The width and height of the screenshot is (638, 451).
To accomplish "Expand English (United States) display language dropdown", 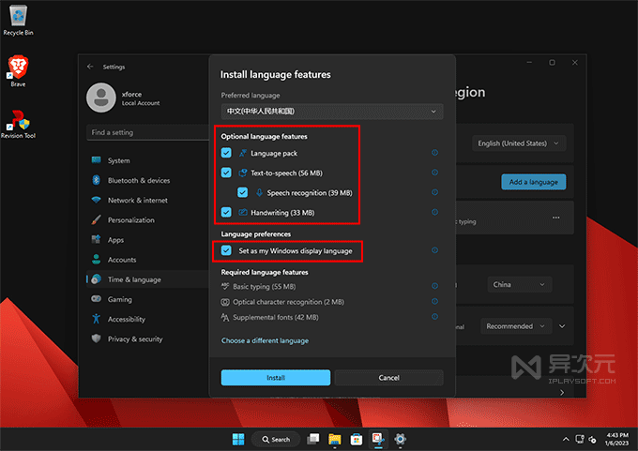I will [x=519, y=143].
